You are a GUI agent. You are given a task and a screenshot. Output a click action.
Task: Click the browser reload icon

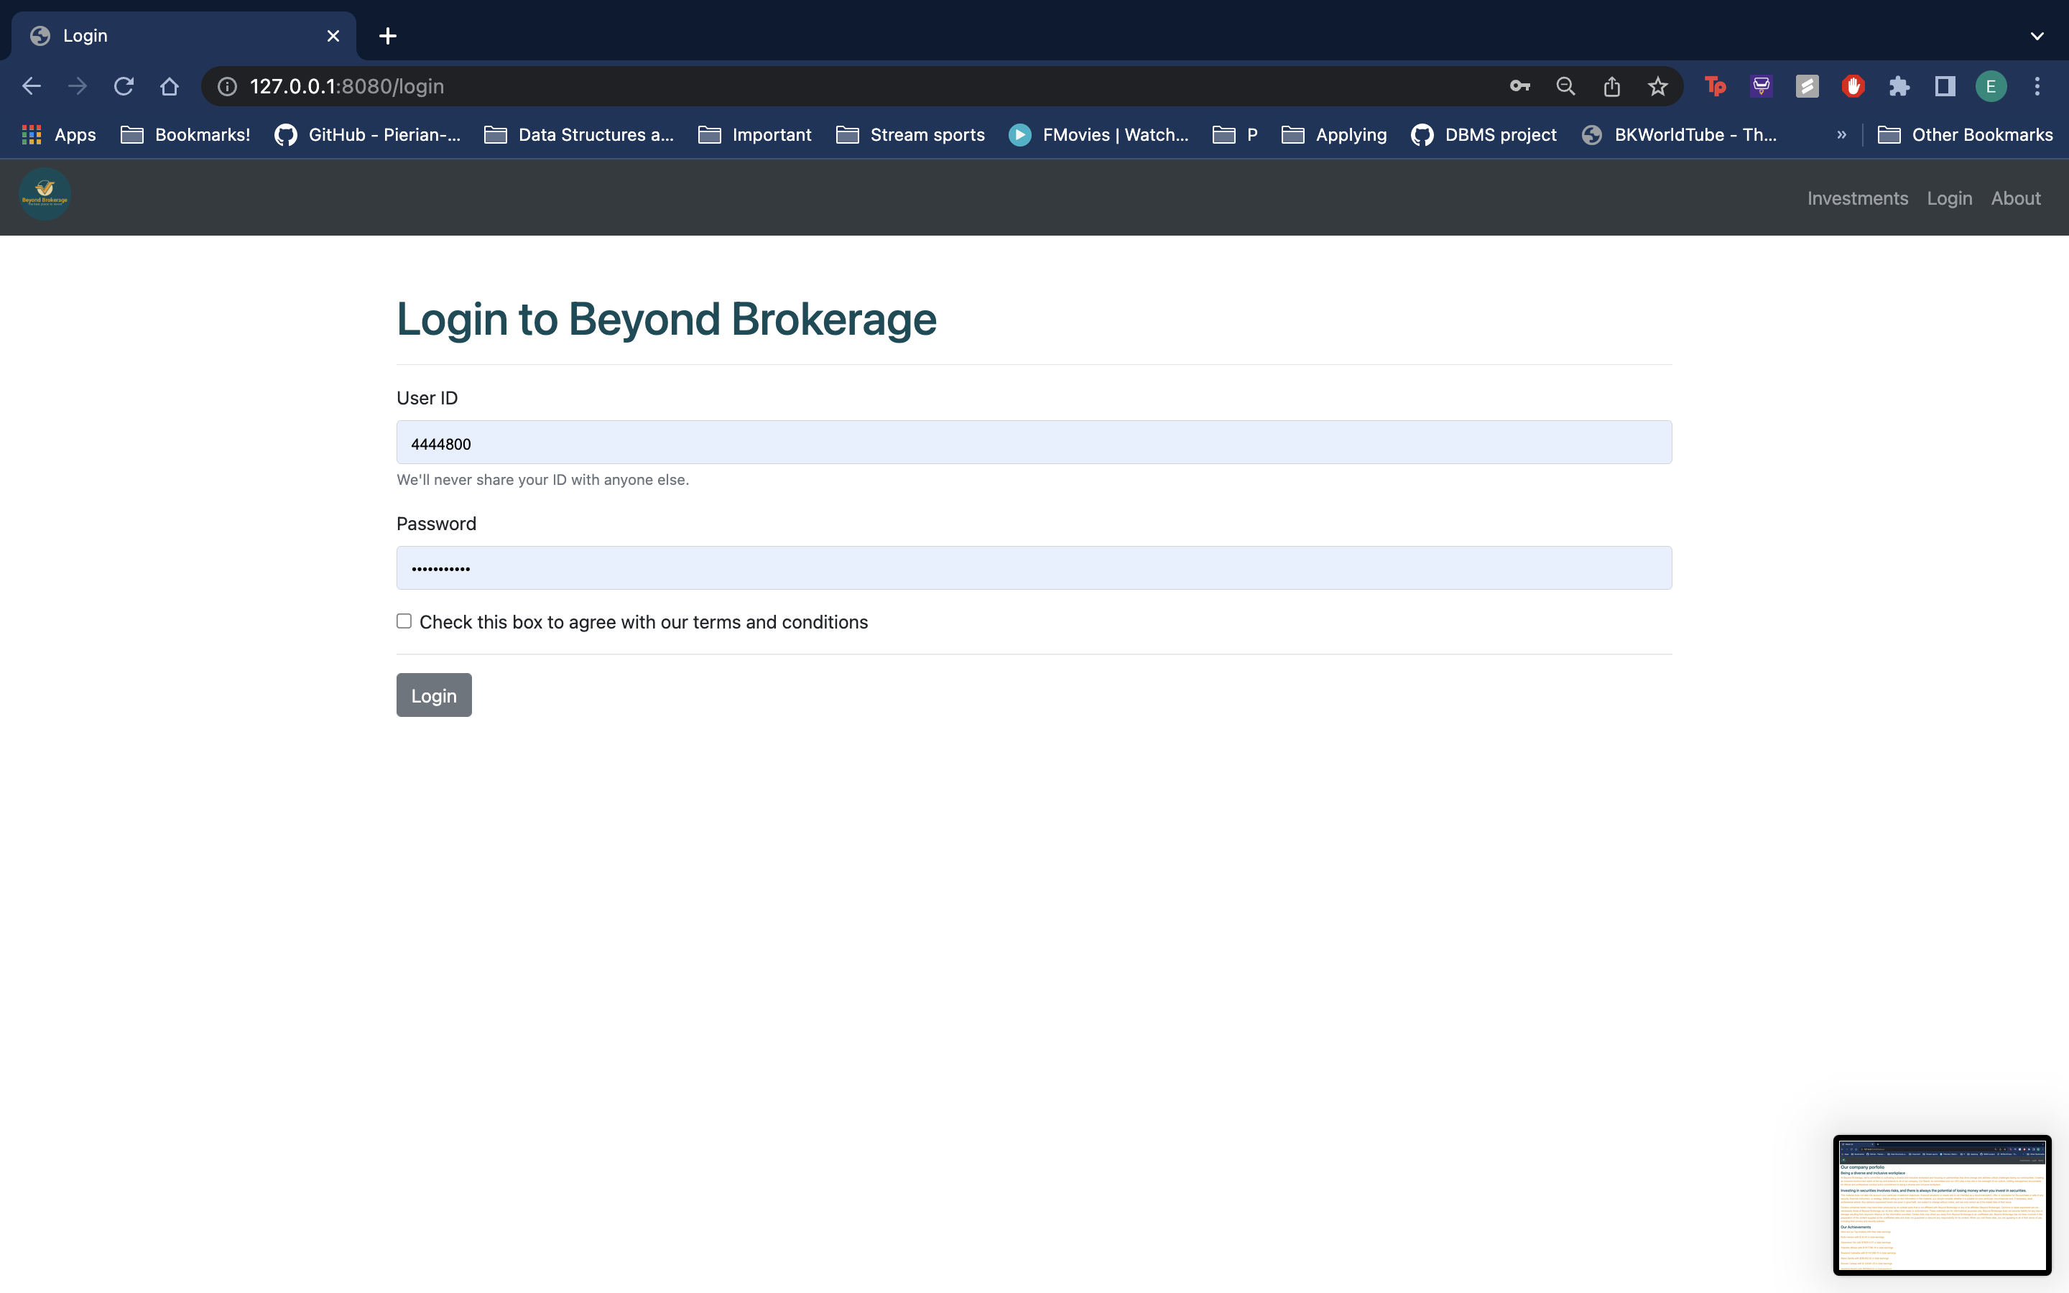124,86
